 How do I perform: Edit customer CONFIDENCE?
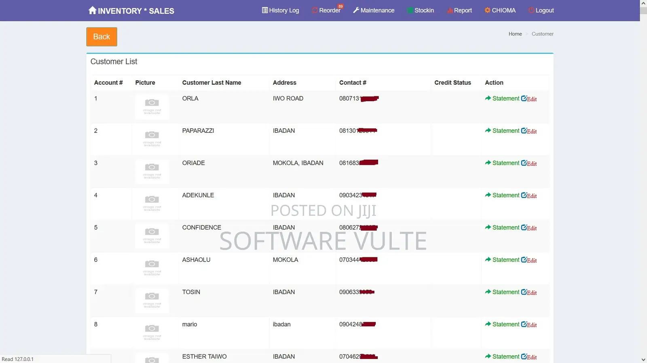(529, 228)
